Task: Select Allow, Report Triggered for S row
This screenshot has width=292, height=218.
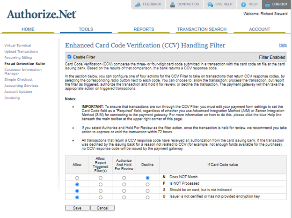Action: 101,191
